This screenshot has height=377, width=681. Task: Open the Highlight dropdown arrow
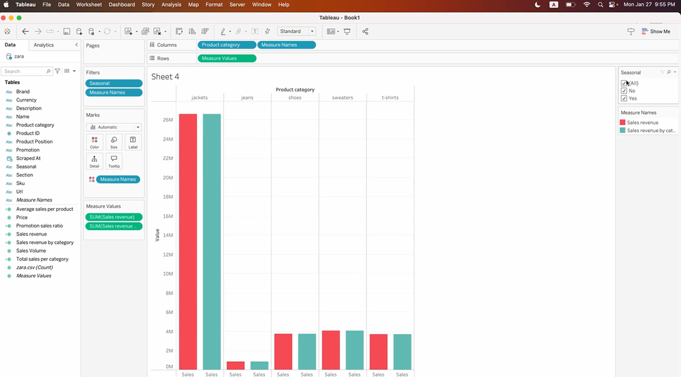tap(230, 31)
